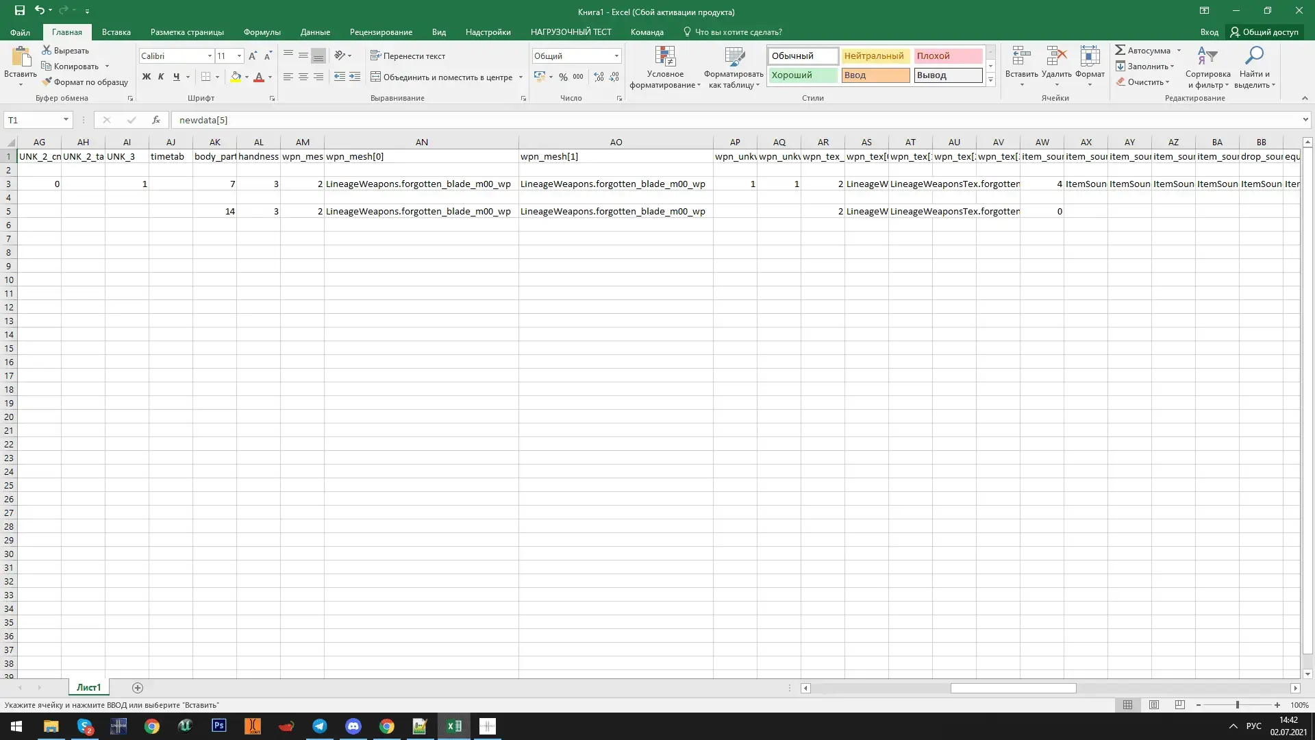Image resolution: width=1315 pixels, height=740 pixels.
Task: Open the borders dropdown arrow
Action: (217, 77)
